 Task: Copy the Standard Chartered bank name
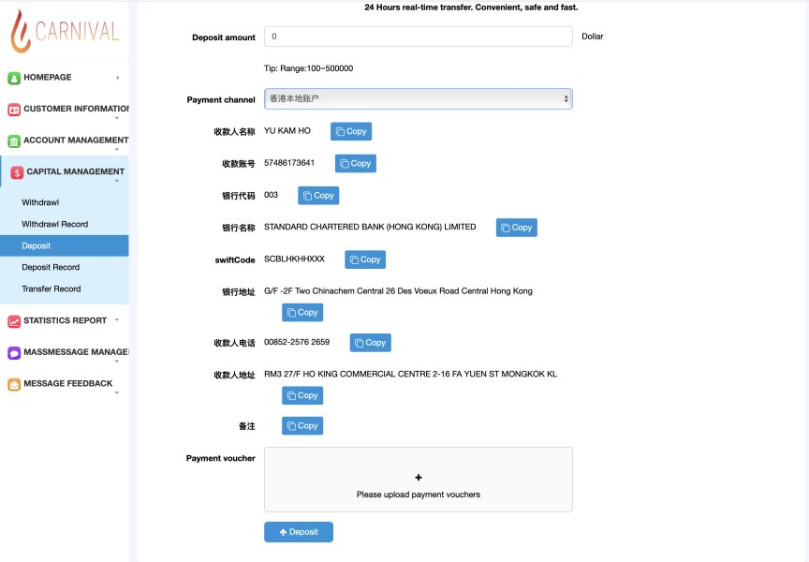[x=517, y=228]
